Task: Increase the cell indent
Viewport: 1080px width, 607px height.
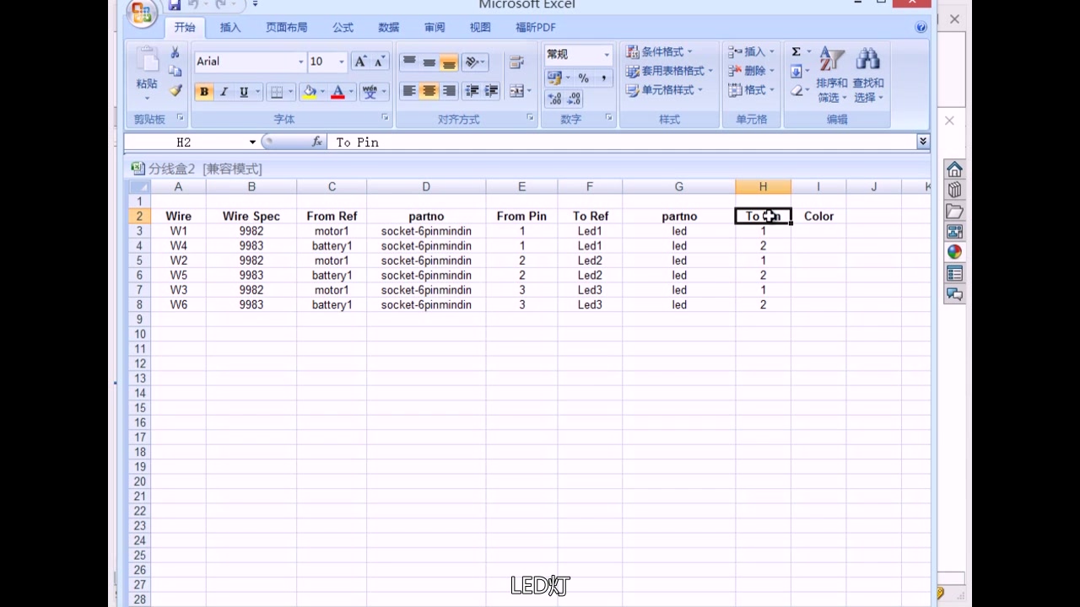Action: (491, 91)
